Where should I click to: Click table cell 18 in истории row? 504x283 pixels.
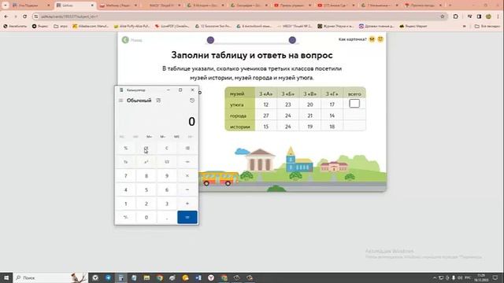click(332, 127)
